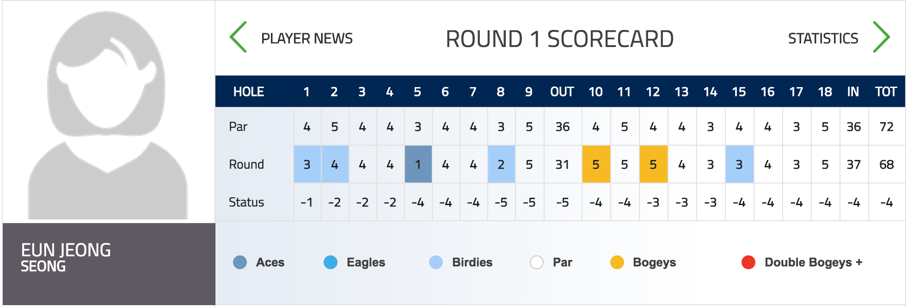This screenshot has height=307, width=907.
Task: Click the TOT column header
Action: pos(886,92)
